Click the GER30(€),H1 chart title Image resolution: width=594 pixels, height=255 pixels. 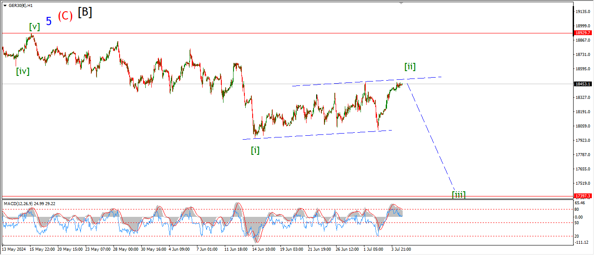[21, 5]
